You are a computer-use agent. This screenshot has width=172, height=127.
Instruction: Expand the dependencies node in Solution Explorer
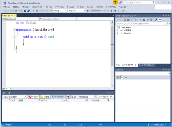pyautogui.click(x=117, y=30)
